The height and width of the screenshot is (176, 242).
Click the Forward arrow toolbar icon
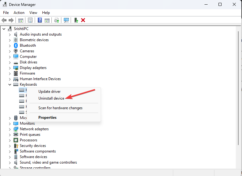coord(11,20)
